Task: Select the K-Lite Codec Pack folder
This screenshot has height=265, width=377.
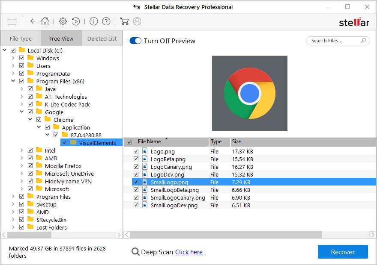Action: click(x=67, y=104)
